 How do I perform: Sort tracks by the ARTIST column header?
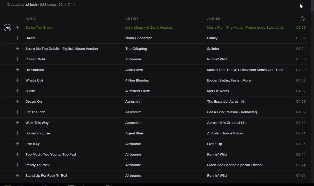coord(132,19)
